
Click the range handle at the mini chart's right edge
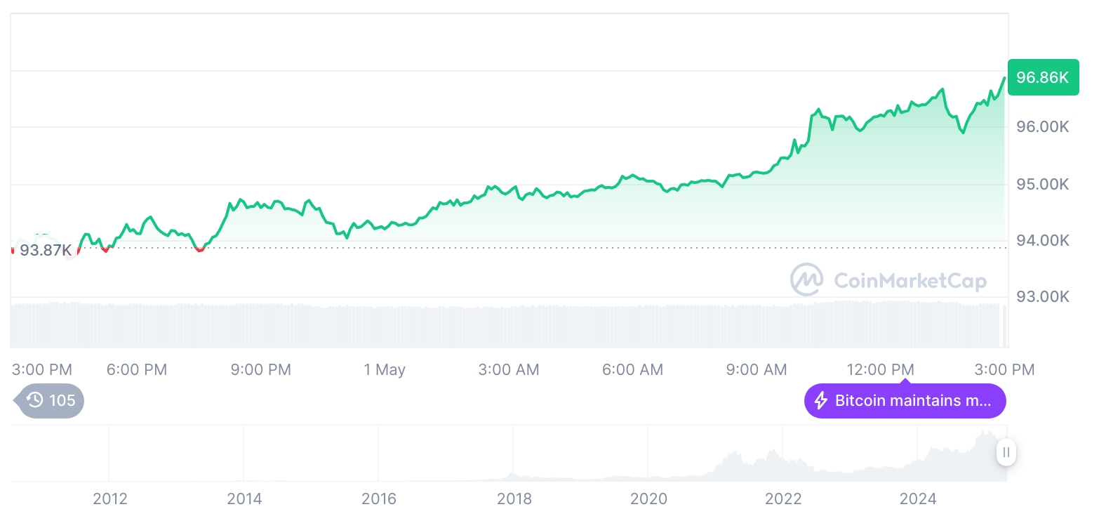coord(1006,453)
